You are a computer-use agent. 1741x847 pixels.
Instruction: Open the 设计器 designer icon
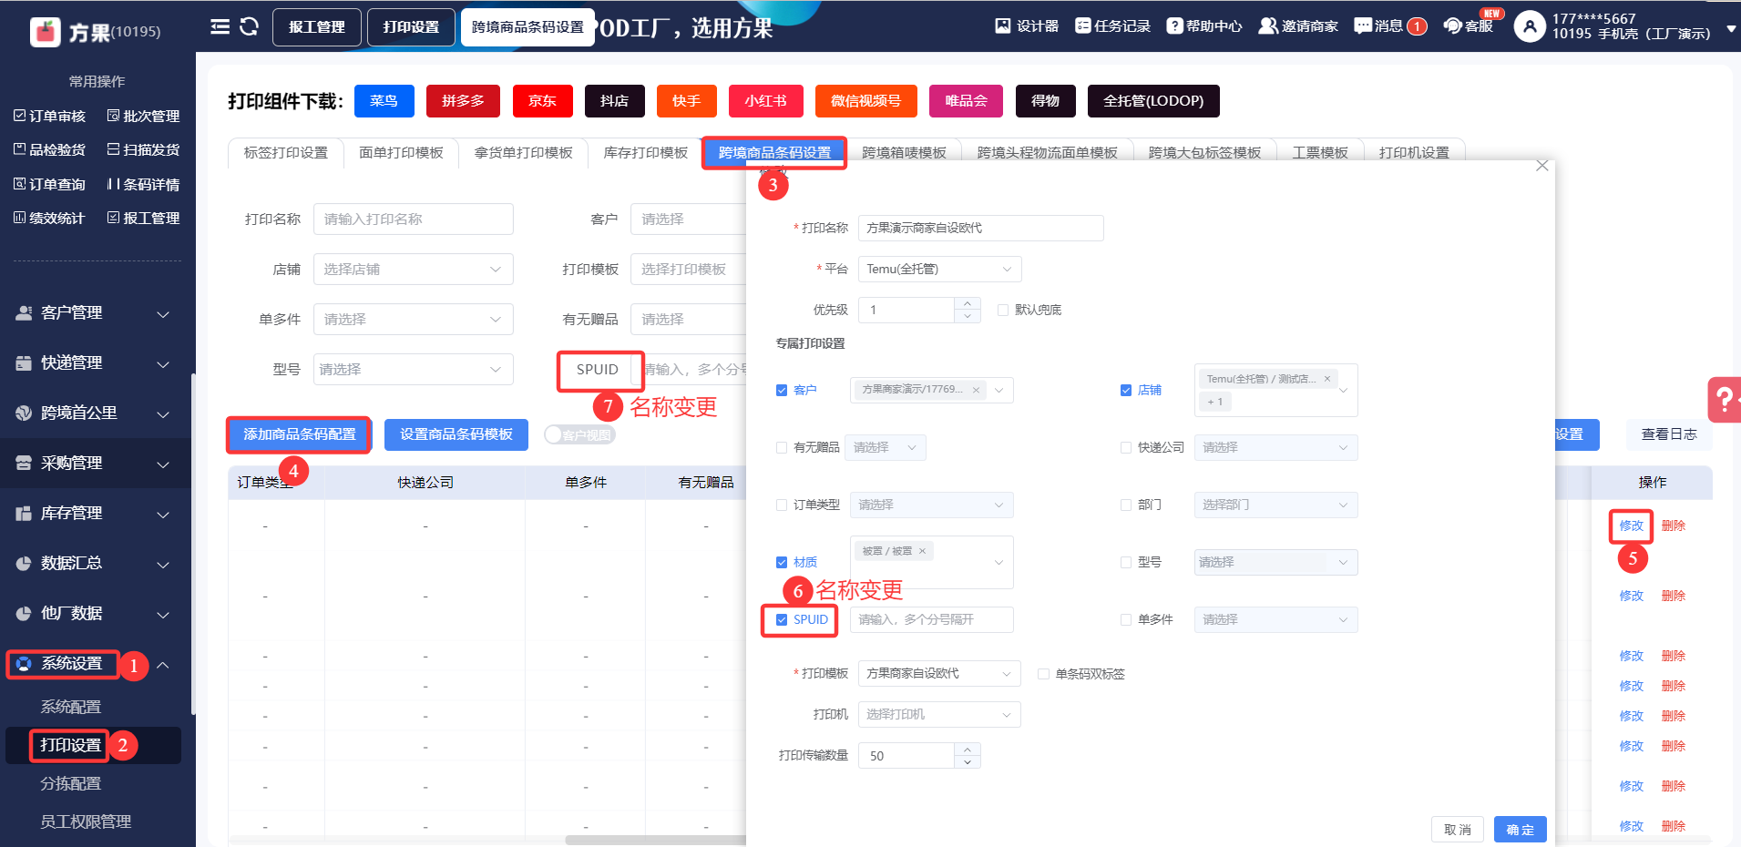coord(1003,26)
